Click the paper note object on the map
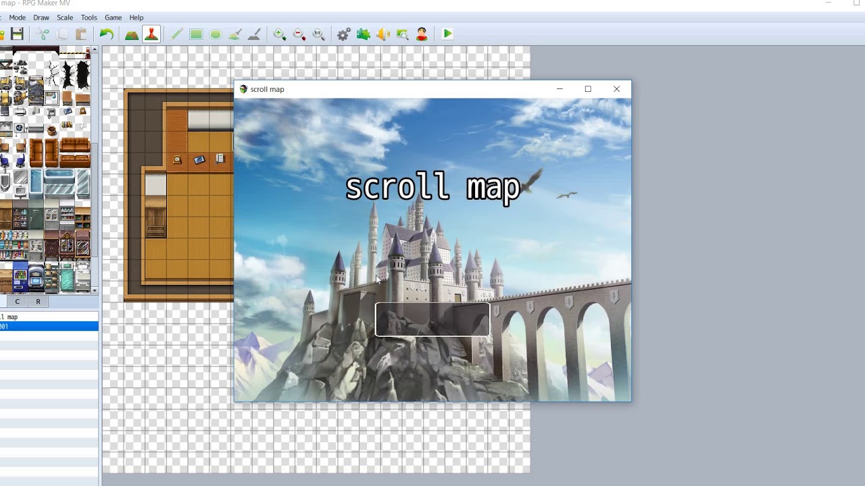865x486 pixels. [x=220, y=159]
